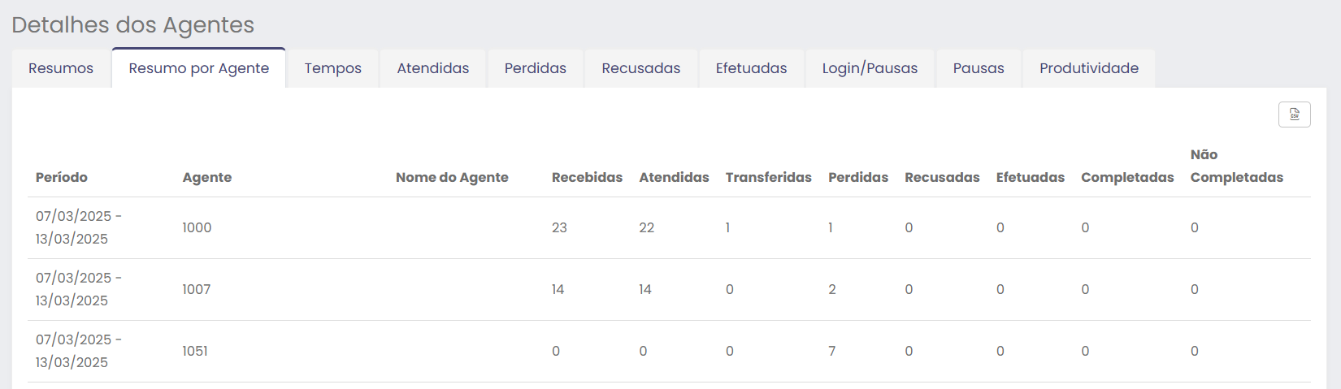Image resolution: width=1341 pixels, height=389 pixels.
Task: Click the Transferidas column header
Action: click(768, 177)
